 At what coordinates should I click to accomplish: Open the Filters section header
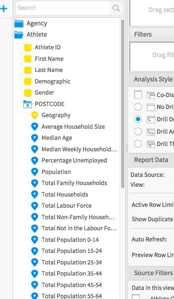tap(151, 35)
